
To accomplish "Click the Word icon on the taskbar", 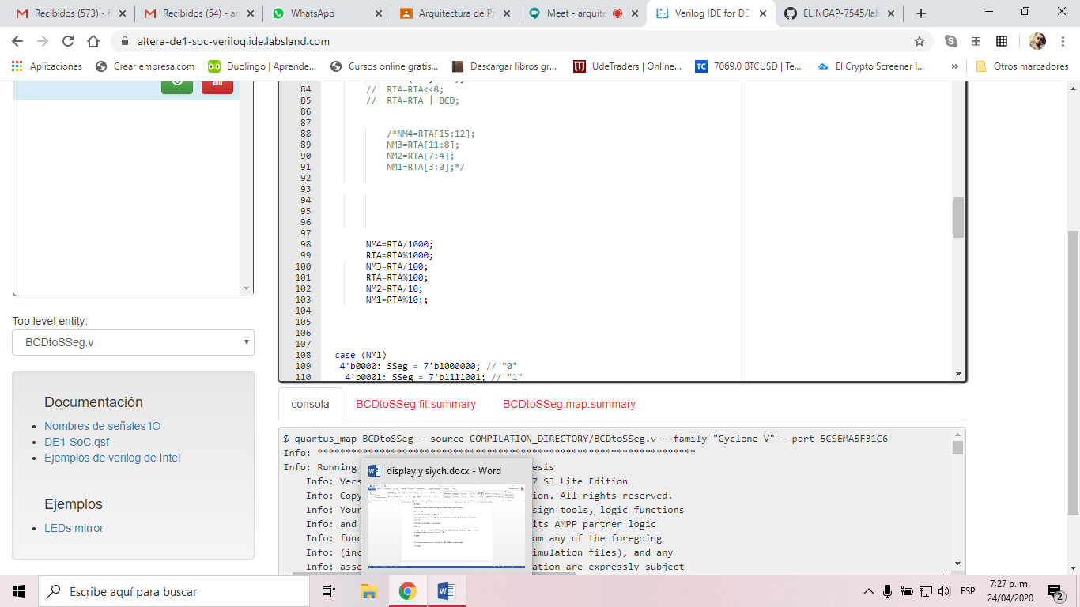I will [x=446, y=591].
